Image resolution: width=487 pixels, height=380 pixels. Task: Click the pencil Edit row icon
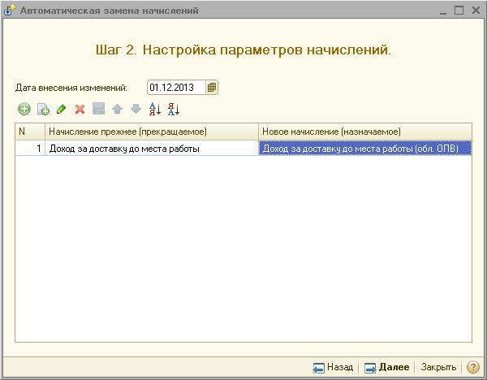pyautogui.click(x=62, y=109)
